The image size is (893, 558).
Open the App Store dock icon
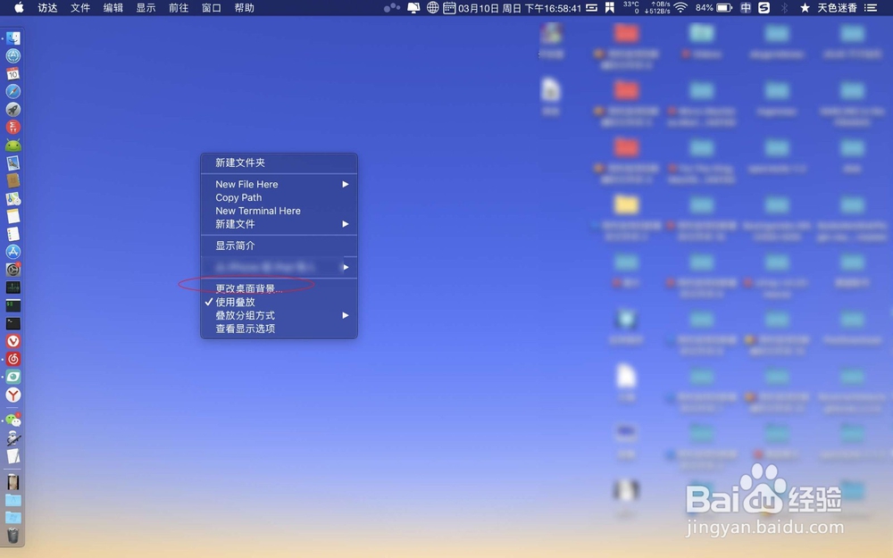pyautogui.click(x=13, y=252)
